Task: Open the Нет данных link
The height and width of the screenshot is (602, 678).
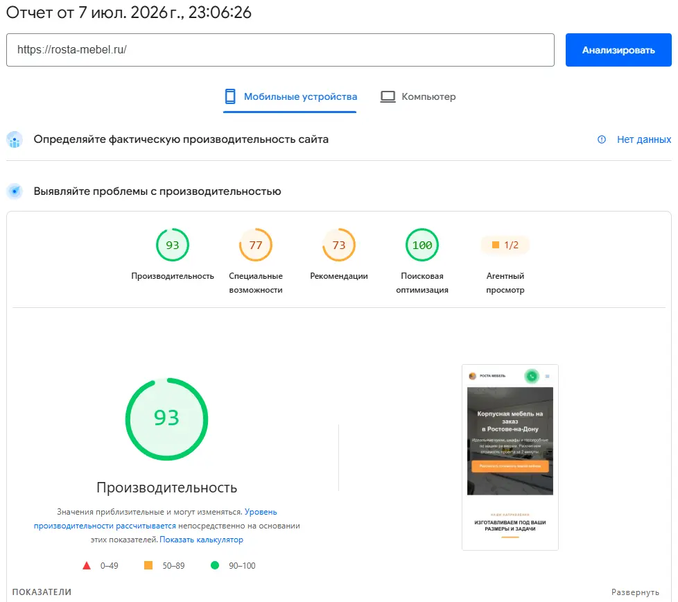Action: (x=644, y=139)
